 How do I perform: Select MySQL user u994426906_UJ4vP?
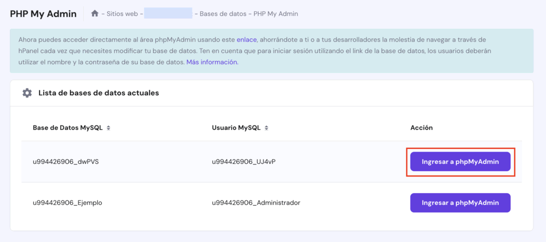243,162
